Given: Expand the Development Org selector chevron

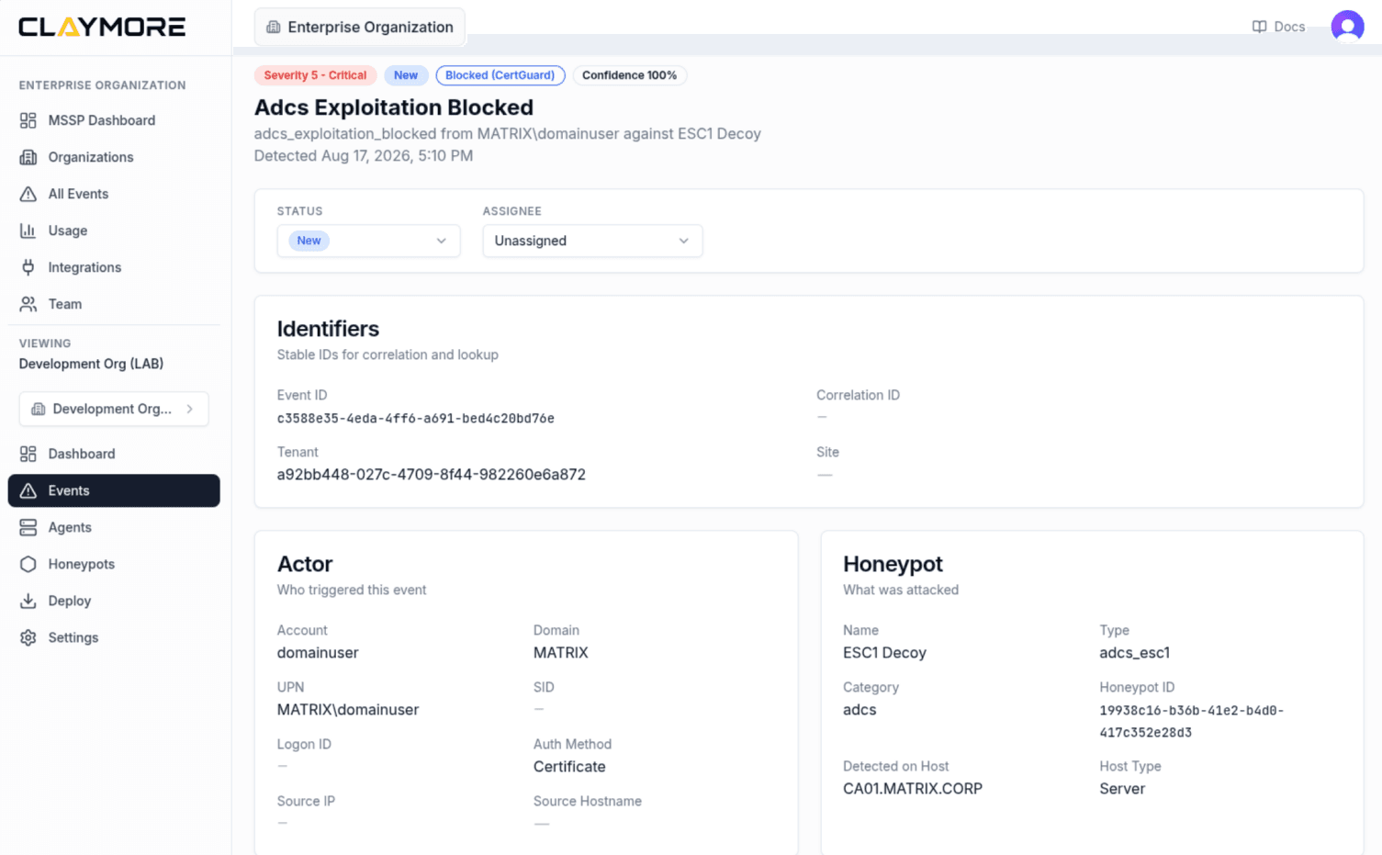Looking at the screenshot, I should [190, 409].
